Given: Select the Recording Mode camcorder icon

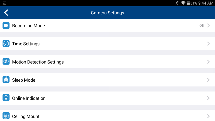Looking at the screenshot, I should click(6, 25).
